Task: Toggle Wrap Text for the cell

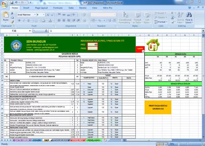Action: (84, 14)
